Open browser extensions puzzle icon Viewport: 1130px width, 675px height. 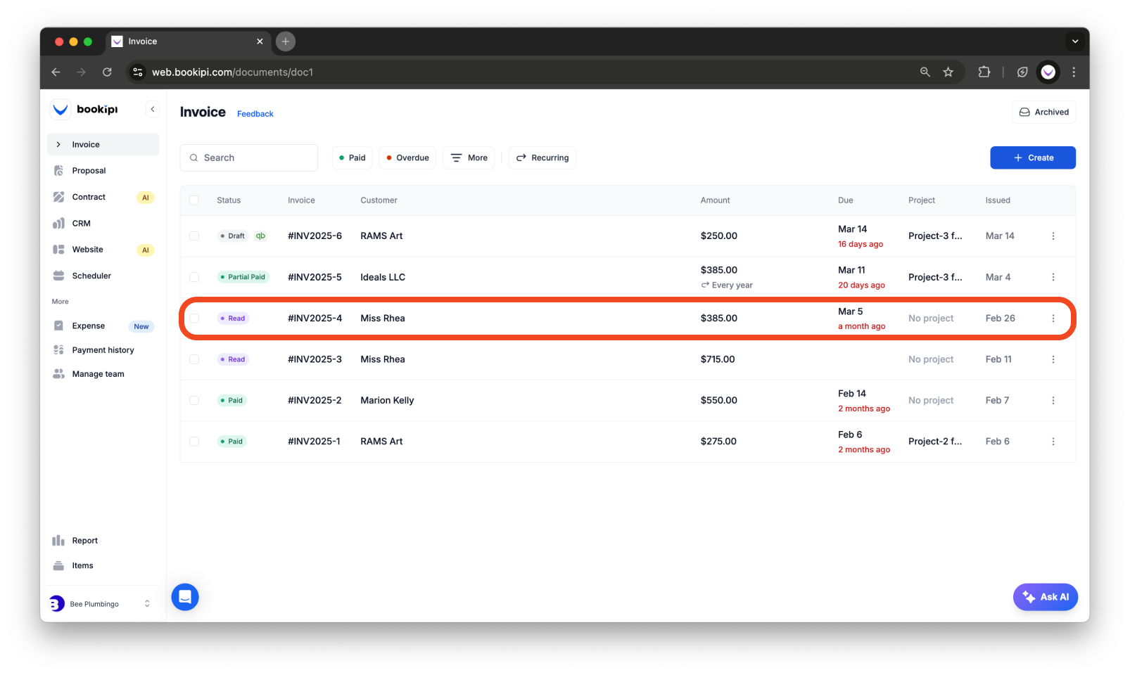point(984,72)
